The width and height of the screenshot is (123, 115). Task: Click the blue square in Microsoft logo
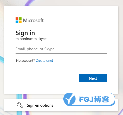click(17, 22)
